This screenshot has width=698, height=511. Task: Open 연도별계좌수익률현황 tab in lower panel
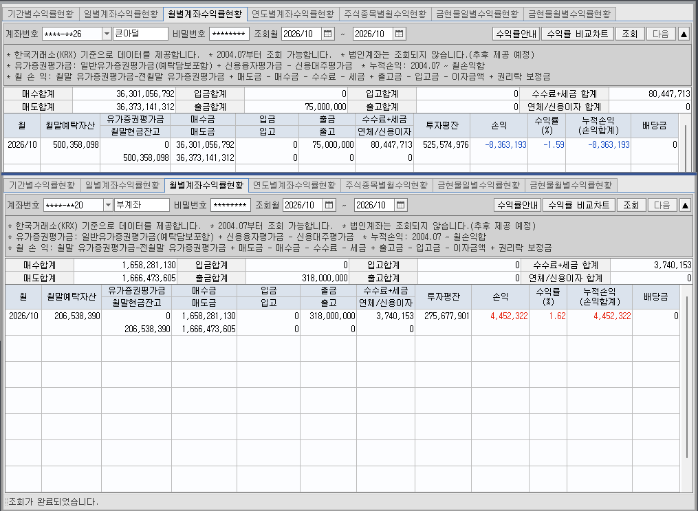(294, 185)
